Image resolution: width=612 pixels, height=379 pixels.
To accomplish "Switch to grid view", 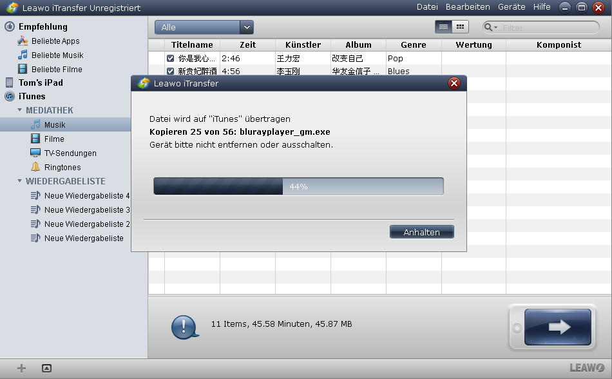I will (460, 27).
